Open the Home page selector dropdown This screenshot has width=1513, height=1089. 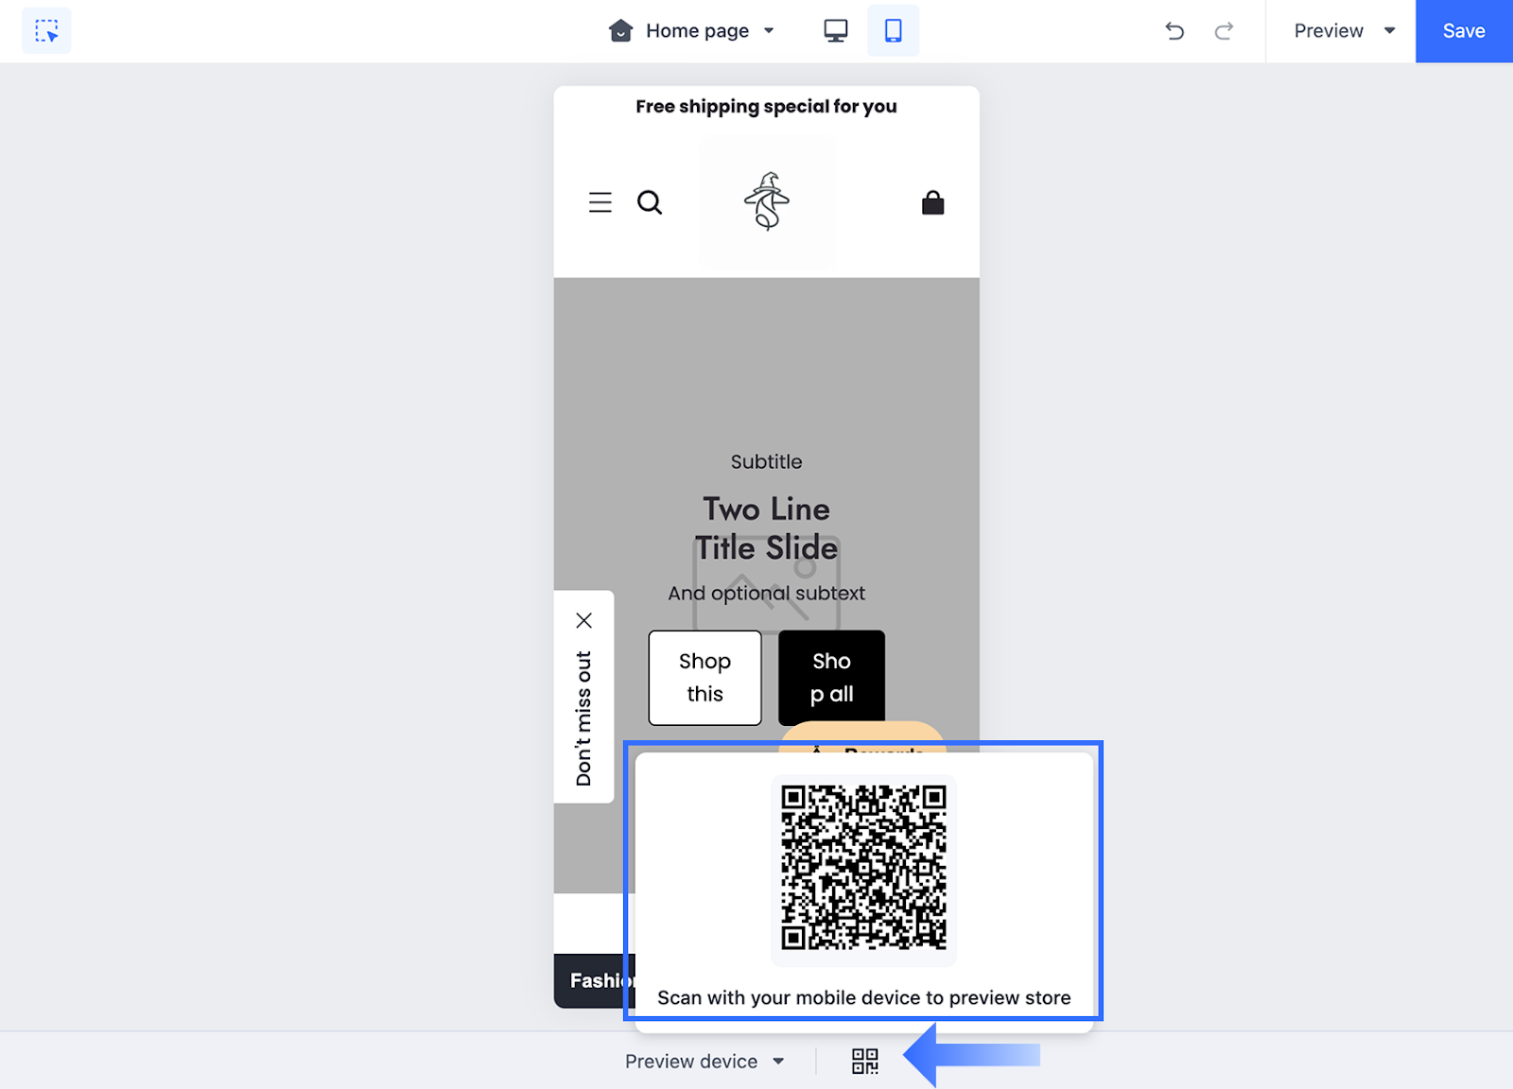(692, 31)
